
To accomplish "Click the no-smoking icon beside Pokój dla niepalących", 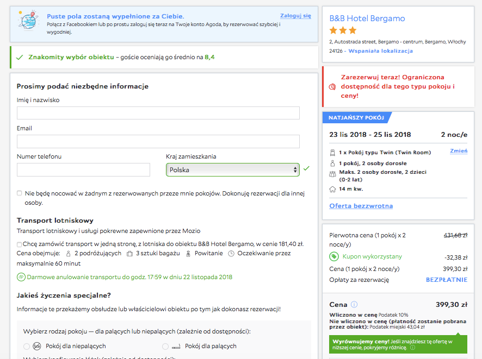I will tap(36, 346).
